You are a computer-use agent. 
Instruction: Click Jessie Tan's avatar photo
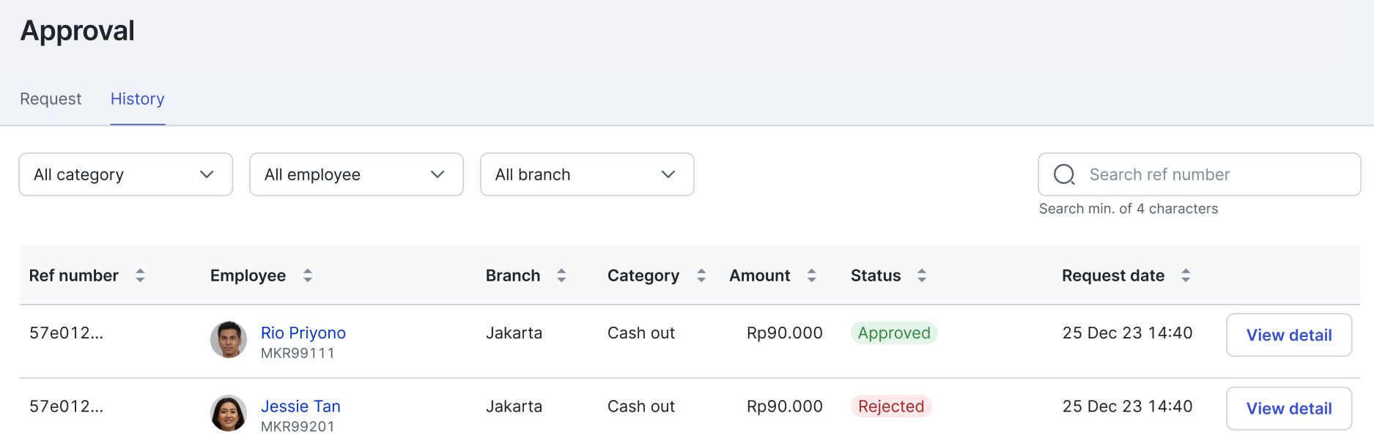click(229, 413)
